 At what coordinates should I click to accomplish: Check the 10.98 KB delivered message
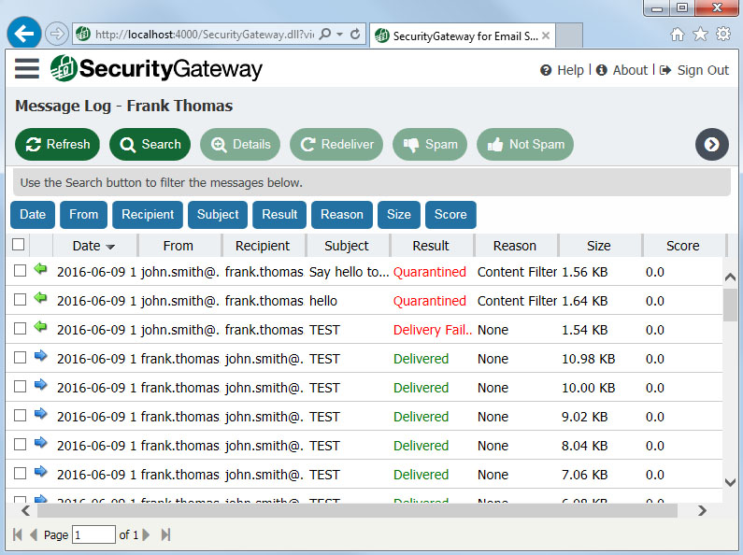point(20,358)
